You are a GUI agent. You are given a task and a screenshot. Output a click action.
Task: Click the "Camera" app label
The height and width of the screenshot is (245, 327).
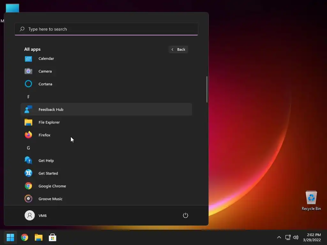tap(45, 71)
